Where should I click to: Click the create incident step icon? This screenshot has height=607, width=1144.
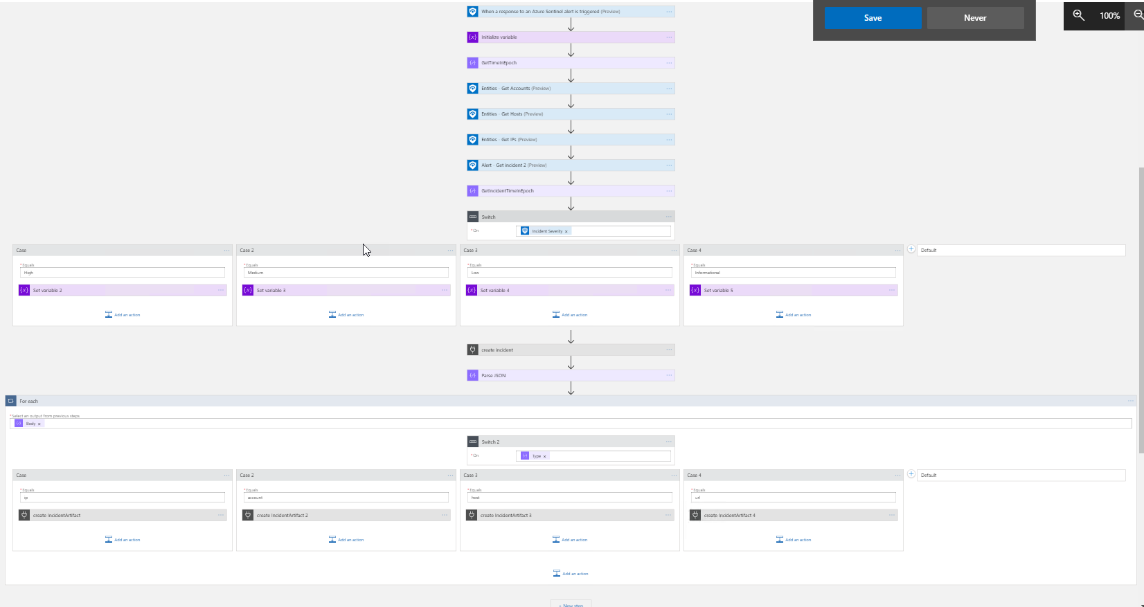[x=472, y=350]
